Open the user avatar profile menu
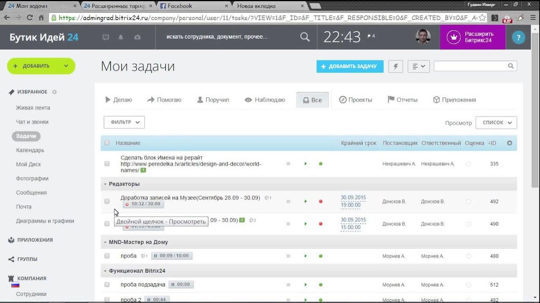The image size is (540, 303). click(x=423, y=37)
